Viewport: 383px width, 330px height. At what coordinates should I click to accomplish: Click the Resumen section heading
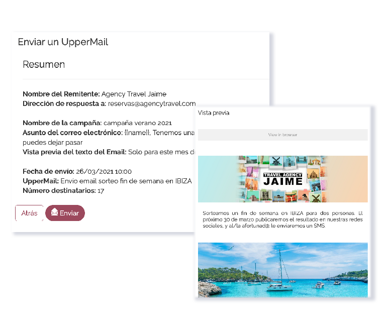[x=44, y=64]
